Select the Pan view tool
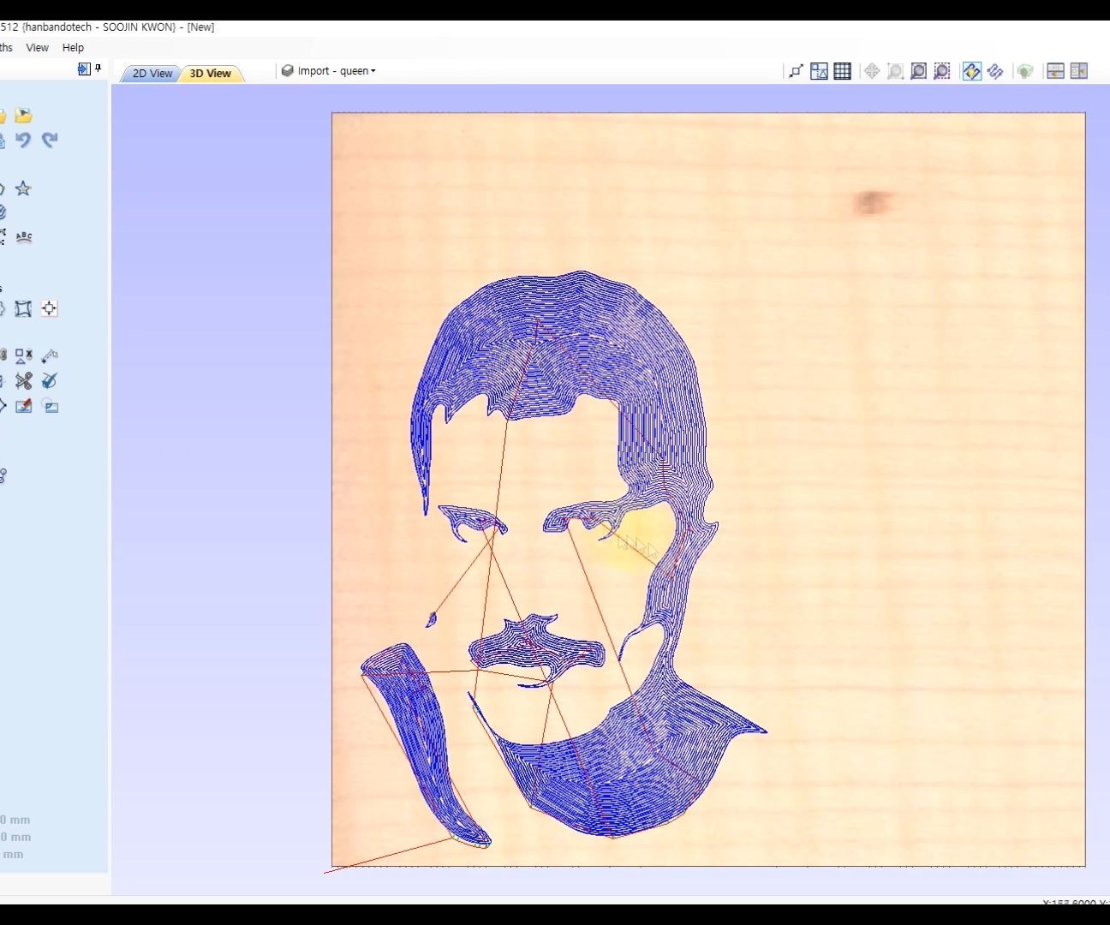1110x925 pixels. [871, 72]
